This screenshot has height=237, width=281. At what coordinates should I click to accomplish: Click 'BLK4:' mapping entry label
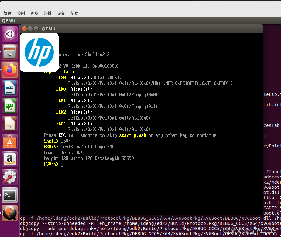[x=62, y=124]
